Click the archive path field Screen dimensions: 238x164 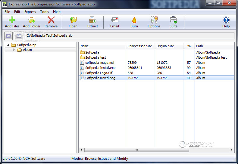point(130,36)
